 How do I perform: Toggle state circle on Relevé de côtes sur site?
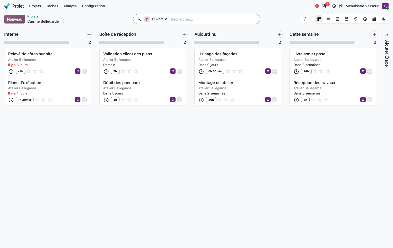pyautogui.click(x=84, y=71)
